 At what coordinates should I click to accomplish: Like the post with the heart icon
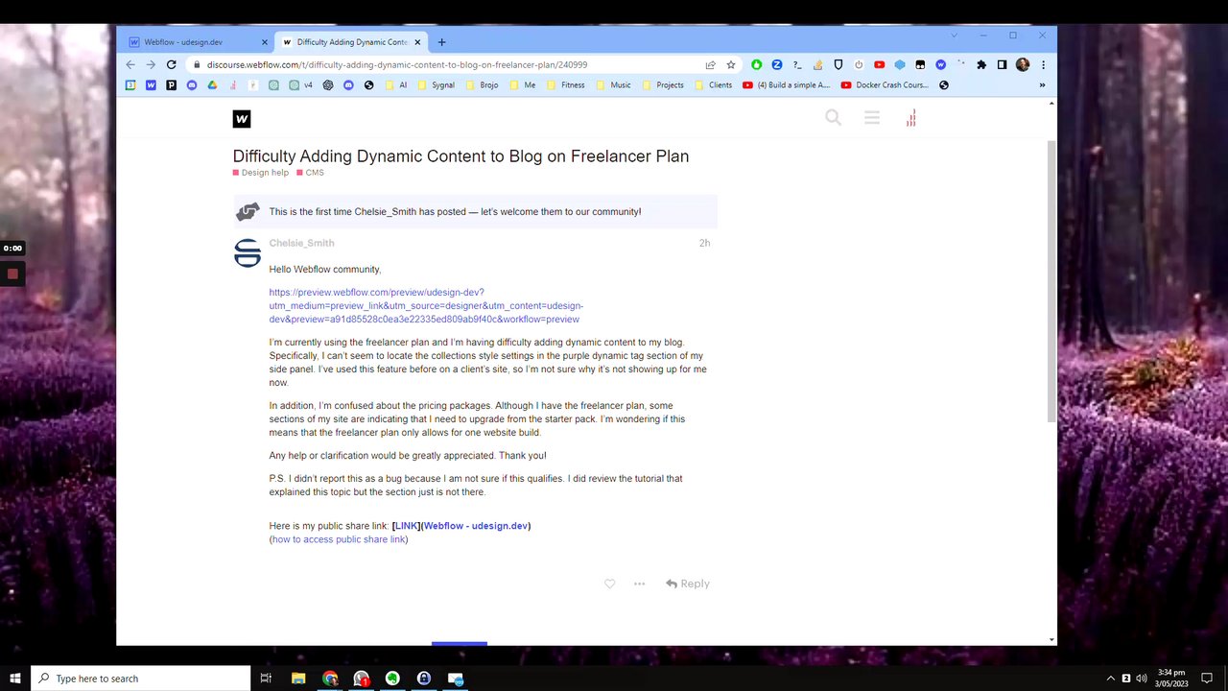[609, 584]
